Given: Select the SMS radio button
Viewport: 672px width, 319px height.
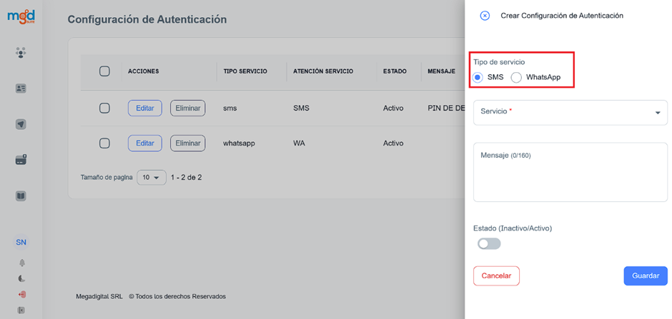Looking at the screenshot, I should pos(478,77).
